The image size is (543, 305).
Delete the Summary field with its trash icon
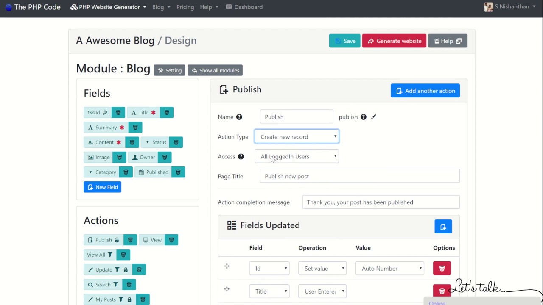point(135,128)
